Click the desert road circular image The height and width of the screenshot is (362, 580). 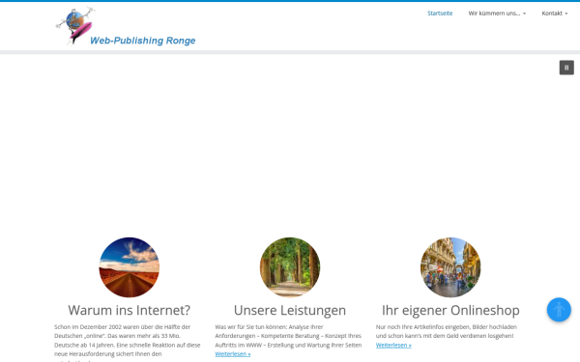coord(130,267)
